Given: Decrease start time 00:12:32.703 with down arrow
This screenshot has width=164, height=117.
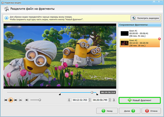Looking at the screenshot, I should pos(90,101).
